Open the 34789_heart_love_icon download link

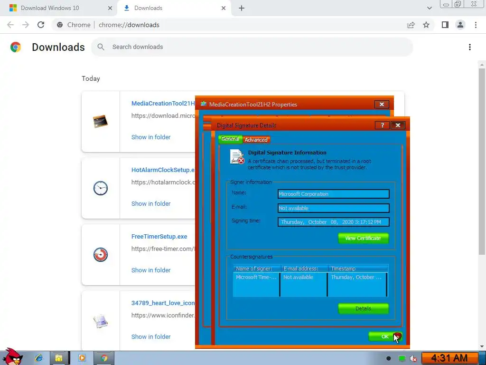(x=163, y=303)
